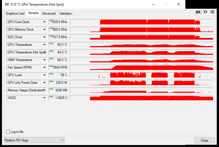The width and height of the screenshot is (219, 147).
Task: Open the Memory Usage (Dedicated) dropdown
Action: pos(45,90)
